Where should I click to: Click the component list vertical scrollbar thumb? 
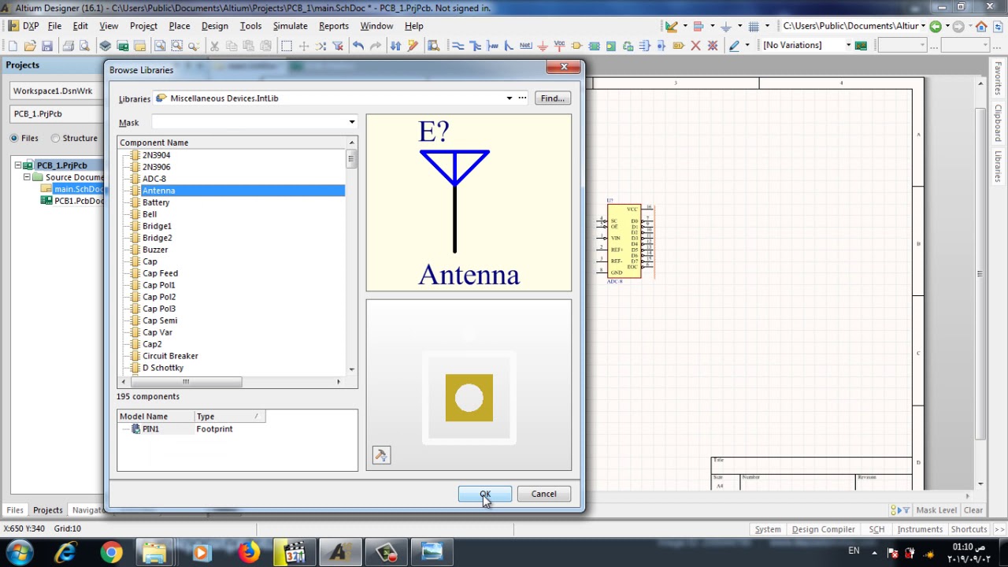[351, 160]
